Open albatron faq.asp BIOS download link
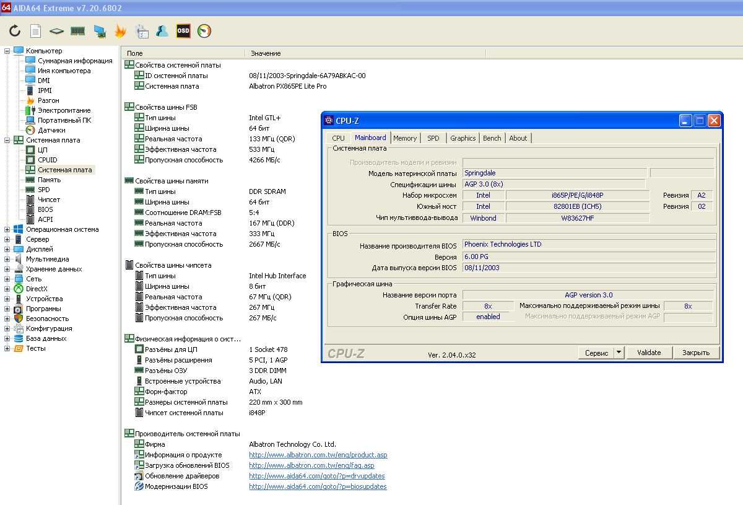The height and width of the screenshot is (505, 743). click(311, 465)
